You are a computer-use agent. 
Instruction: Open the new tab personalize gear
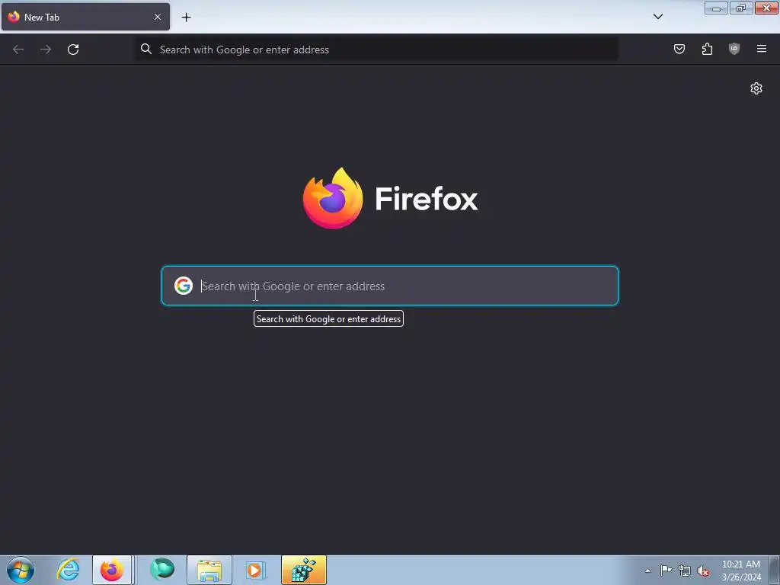pyautogui.click(x=756, y=88)
